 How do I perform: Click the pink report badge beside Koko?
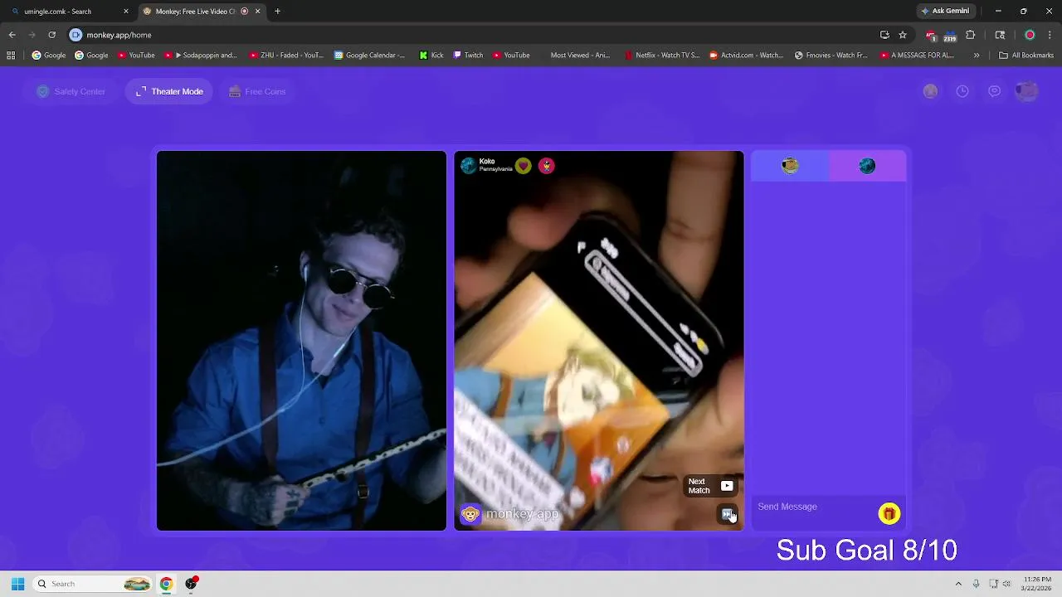546,166
